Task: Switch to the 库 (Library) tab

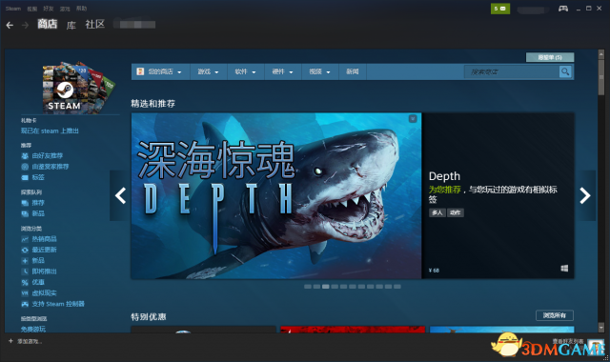Action: [71, 26]
